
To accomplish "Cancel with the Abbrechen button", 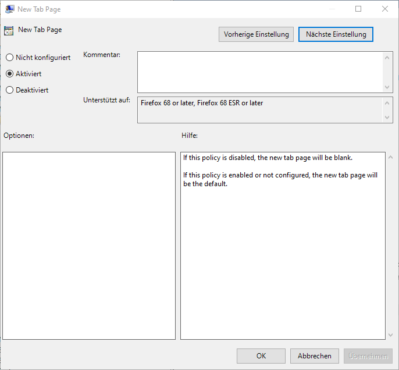I will (315, 356).
